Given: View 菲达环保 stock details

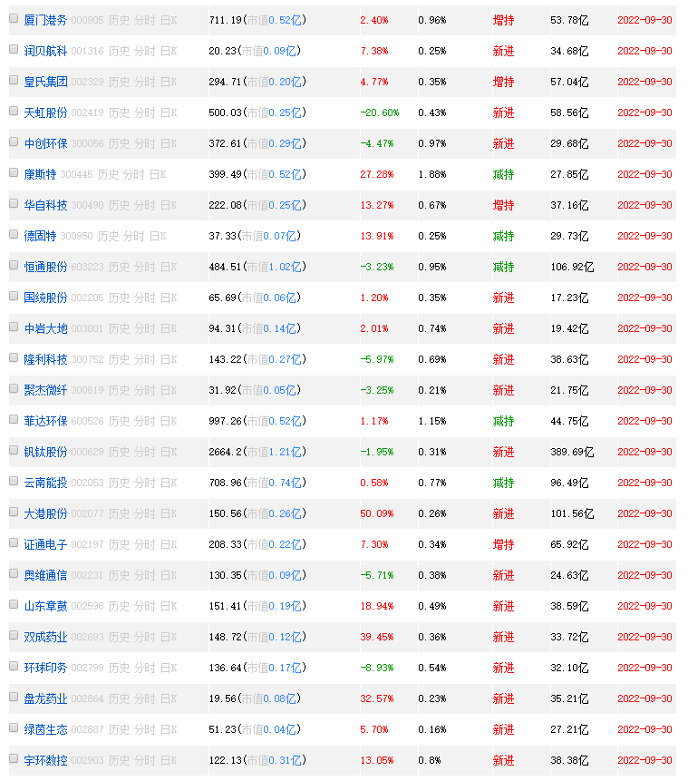Looking at the screenshot, I should click(45, 422).
